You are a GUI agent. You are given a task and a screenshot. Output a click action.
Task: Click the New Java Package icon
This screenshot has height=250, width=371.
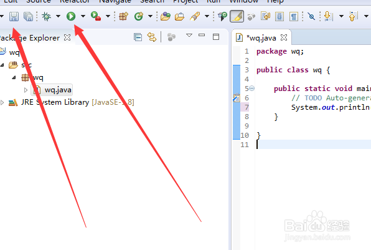pyautogui.click(x=123, y=16)
